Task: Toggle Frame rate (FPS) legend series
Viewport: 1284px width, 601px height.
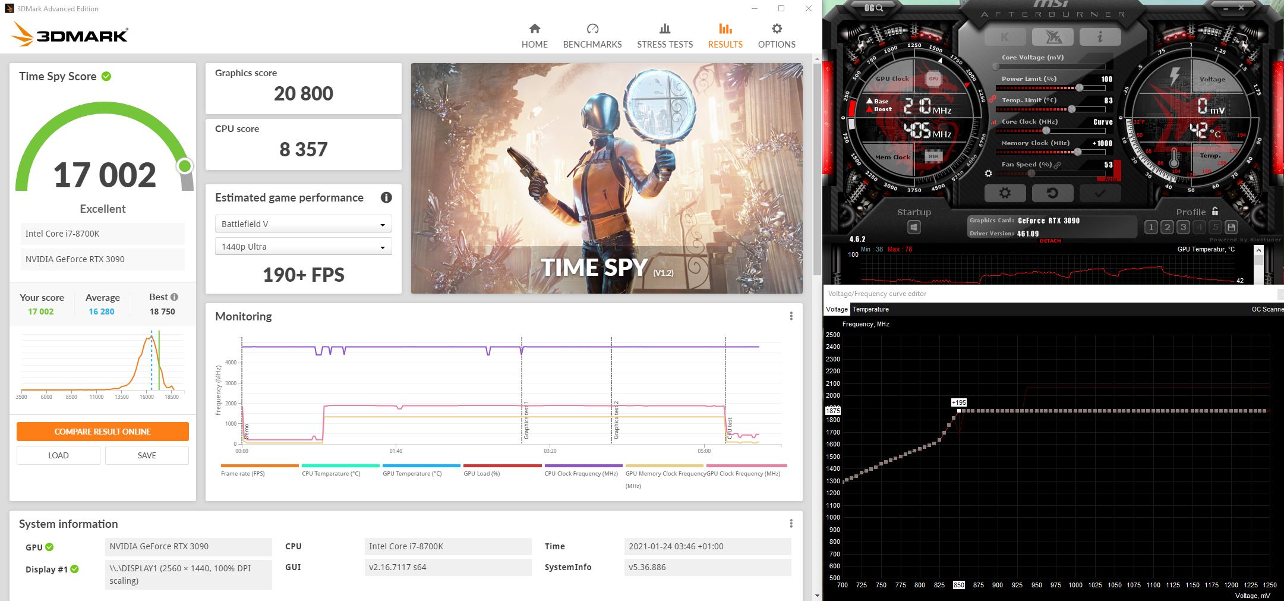Action: tap(260, 470)
